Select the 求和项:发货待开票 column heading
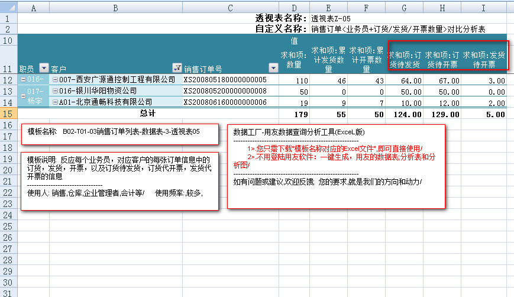This screenshot has height=297, width=514. coord(484,59)
